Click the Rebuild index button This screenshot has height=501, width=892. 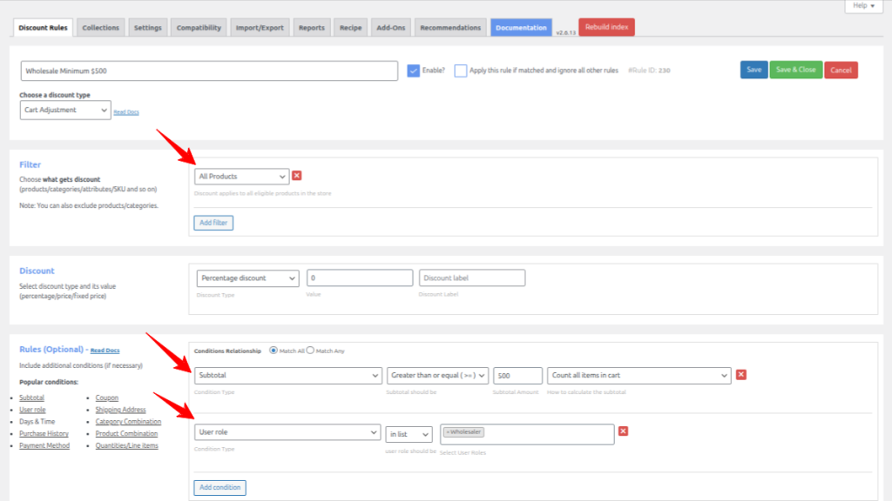click(x=606, y=27)
